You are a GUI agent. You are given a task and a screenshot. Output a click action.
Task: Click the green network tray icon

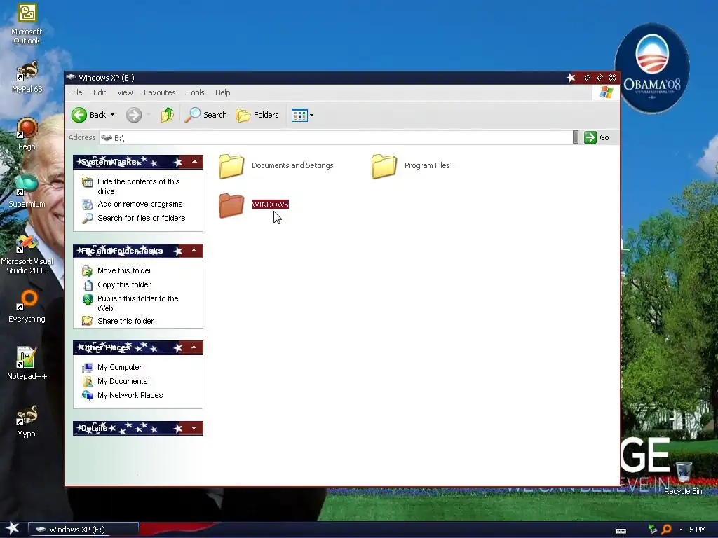click(653, 530)
